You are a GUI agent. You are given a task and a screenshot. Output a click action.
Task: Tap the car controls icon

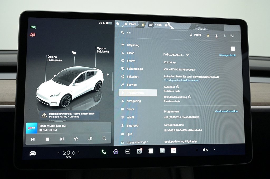[x=32, y=153]
